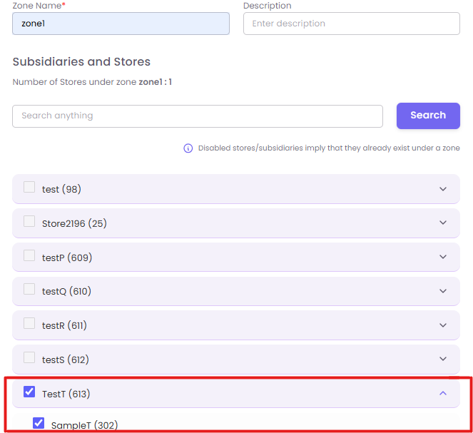Select the Store2196 (25) checkbox
The image size is (473, 433).
[x=29, y=222]
